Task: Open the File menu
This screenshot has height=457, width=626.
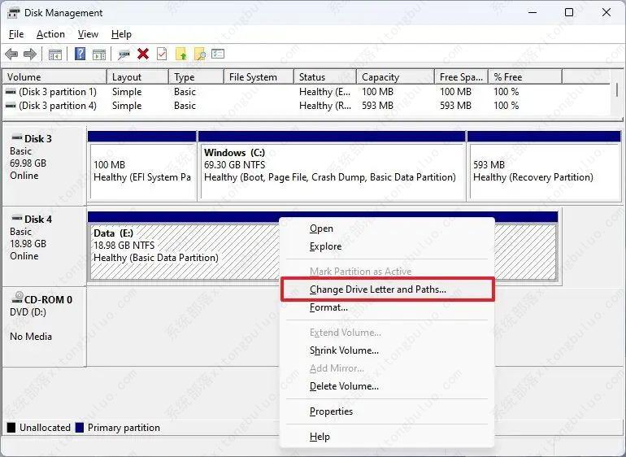Action: coord(16,34)
